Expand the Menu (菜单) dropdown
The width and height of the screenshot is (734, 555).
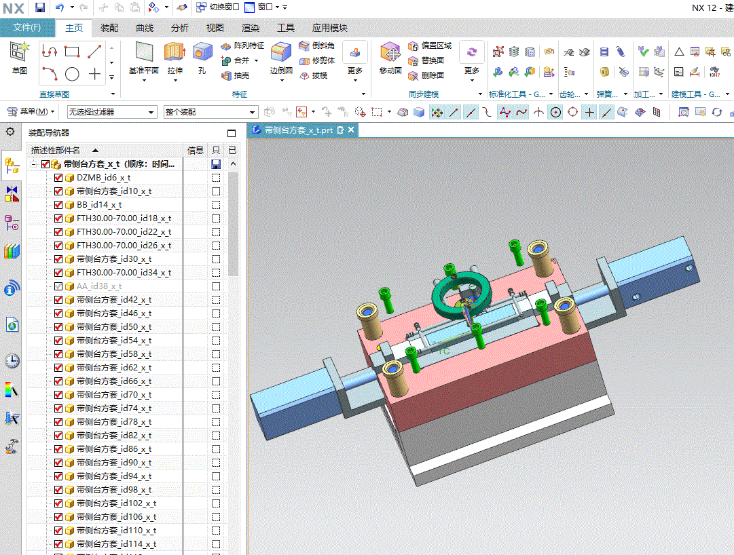[x=31, y=111]
